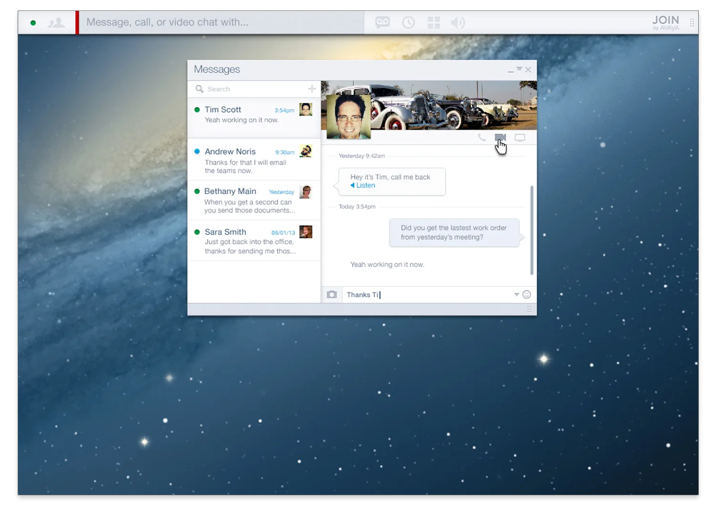Open the apps grid icon in toolbar
The image size is (716, 510).
click(x=433, y=22)
